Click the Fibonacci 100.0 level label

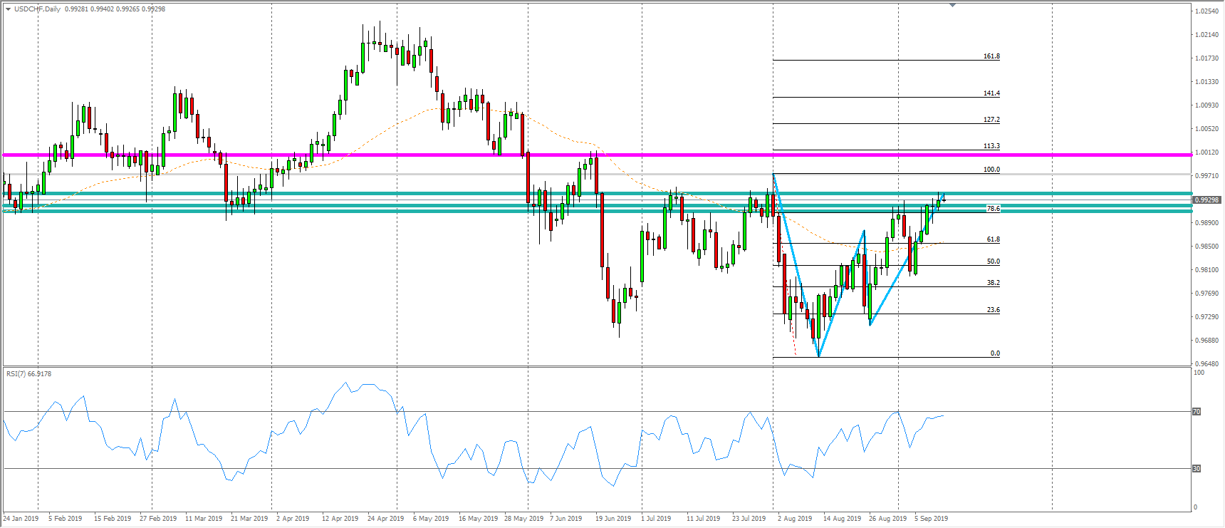(x=991, y=170)
